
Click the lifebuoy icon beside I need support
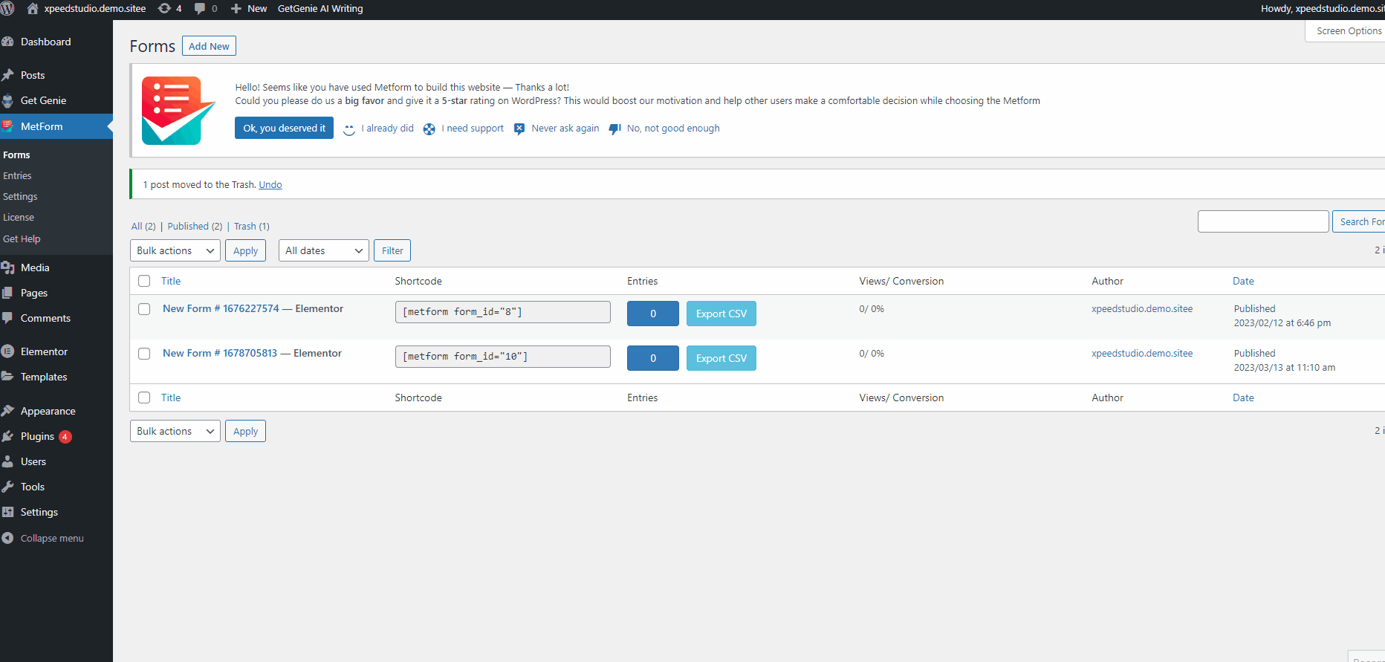[429, 129]
